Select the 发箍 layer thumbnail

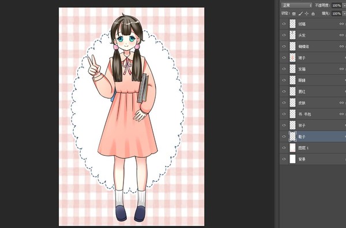coord(292,69)
